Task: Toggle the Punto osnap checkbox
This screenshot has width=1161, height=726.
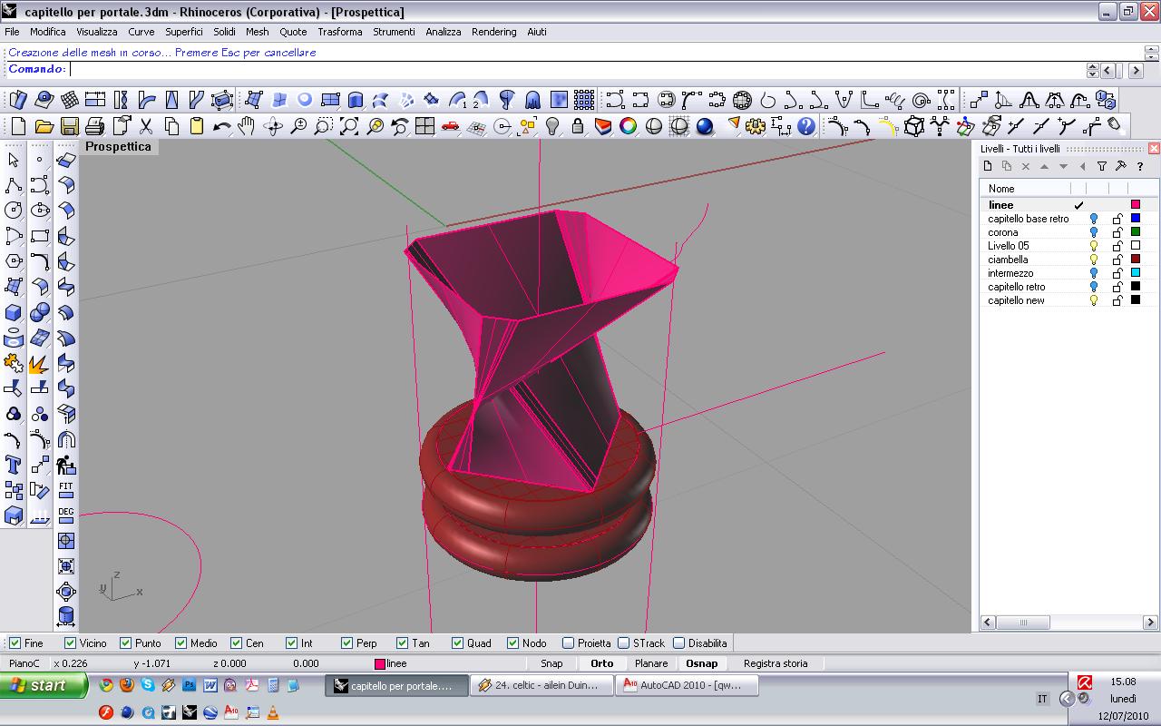Action: click(126, 643)
